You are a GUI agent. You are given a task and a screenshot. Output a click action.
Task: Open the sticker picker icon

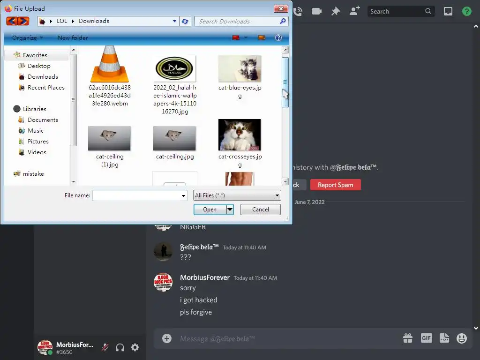[x=444, y=338]
